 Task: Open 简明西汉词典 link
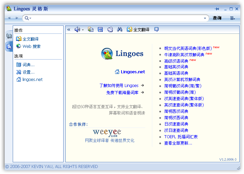point(176,111)
